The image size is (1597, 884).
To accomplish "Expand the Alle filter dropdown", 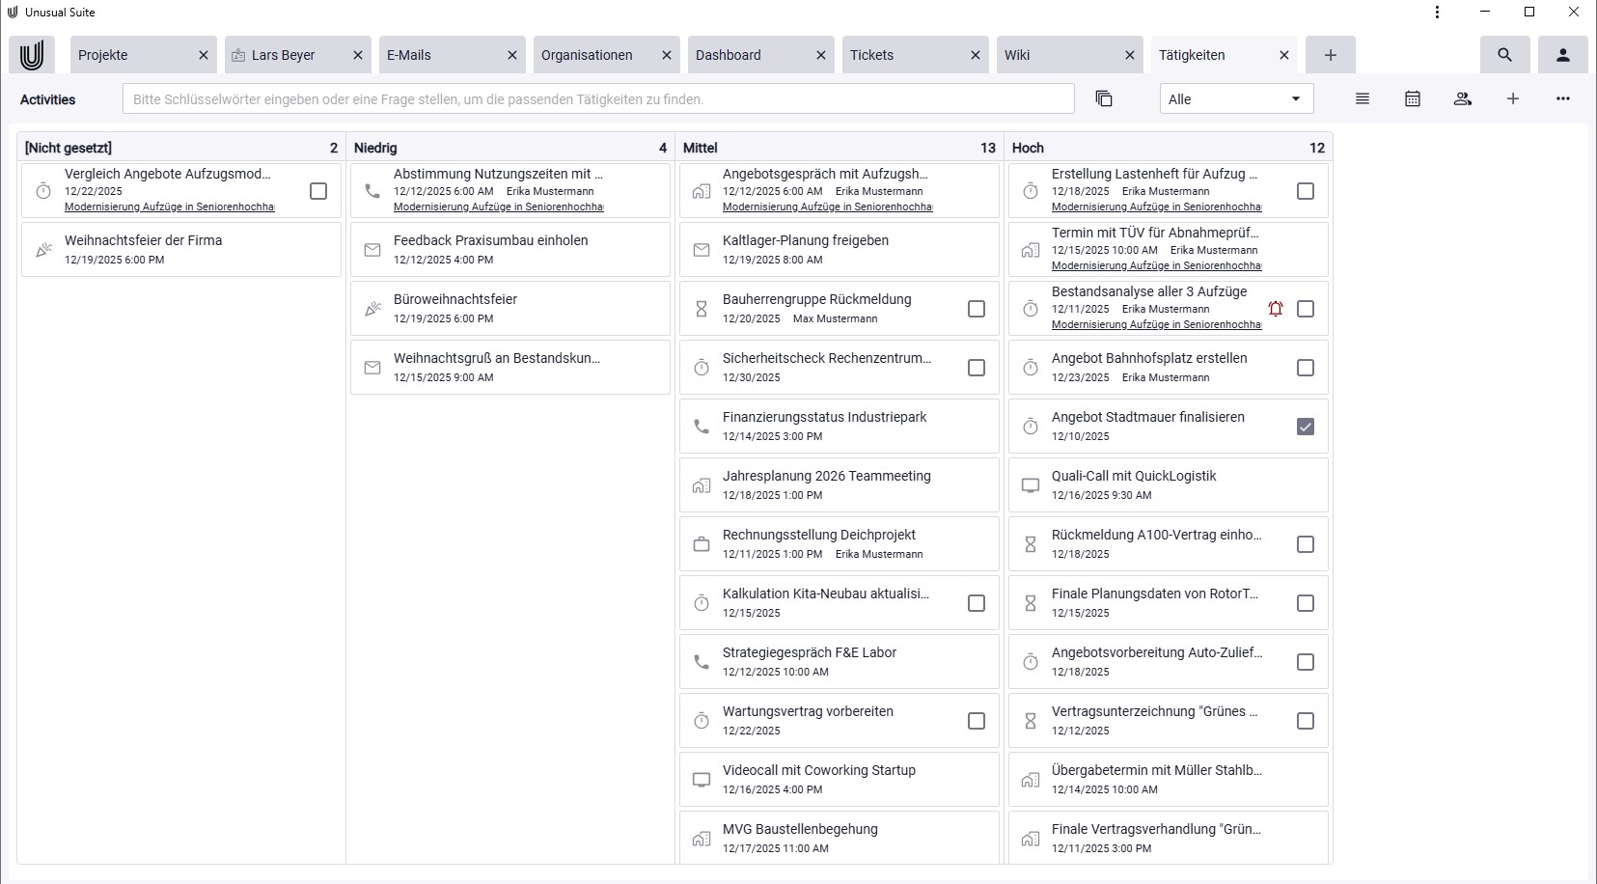I will click(1235, 98).
